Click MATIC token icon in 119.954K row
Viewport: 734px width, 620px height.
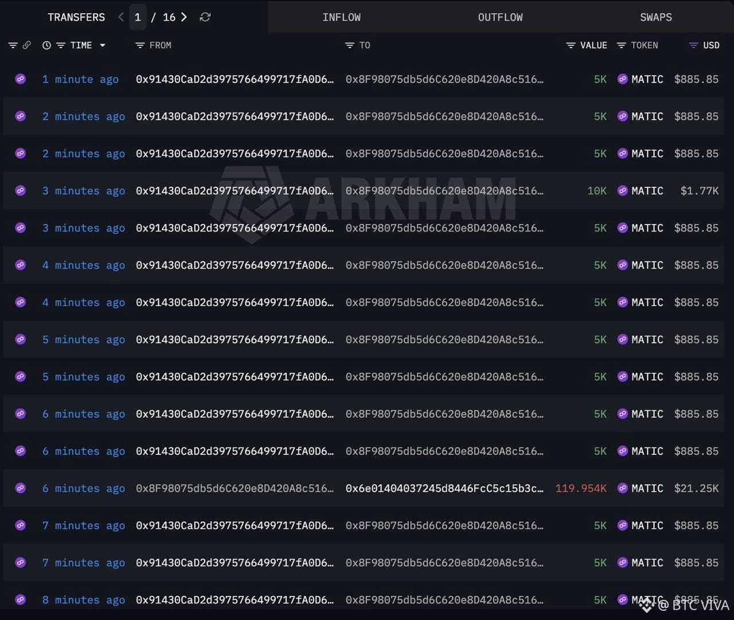point(623,488)
